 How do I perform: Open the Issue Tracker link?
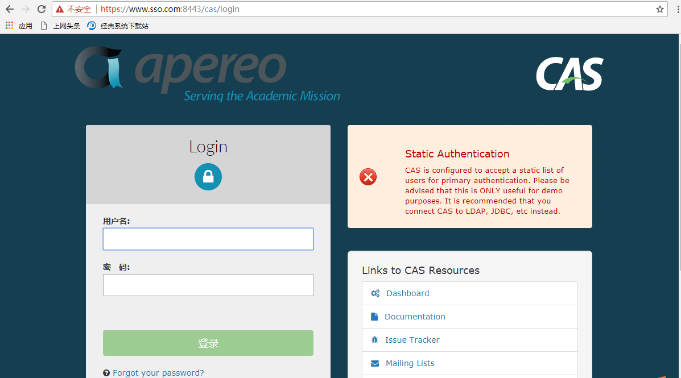pos(412,339)
